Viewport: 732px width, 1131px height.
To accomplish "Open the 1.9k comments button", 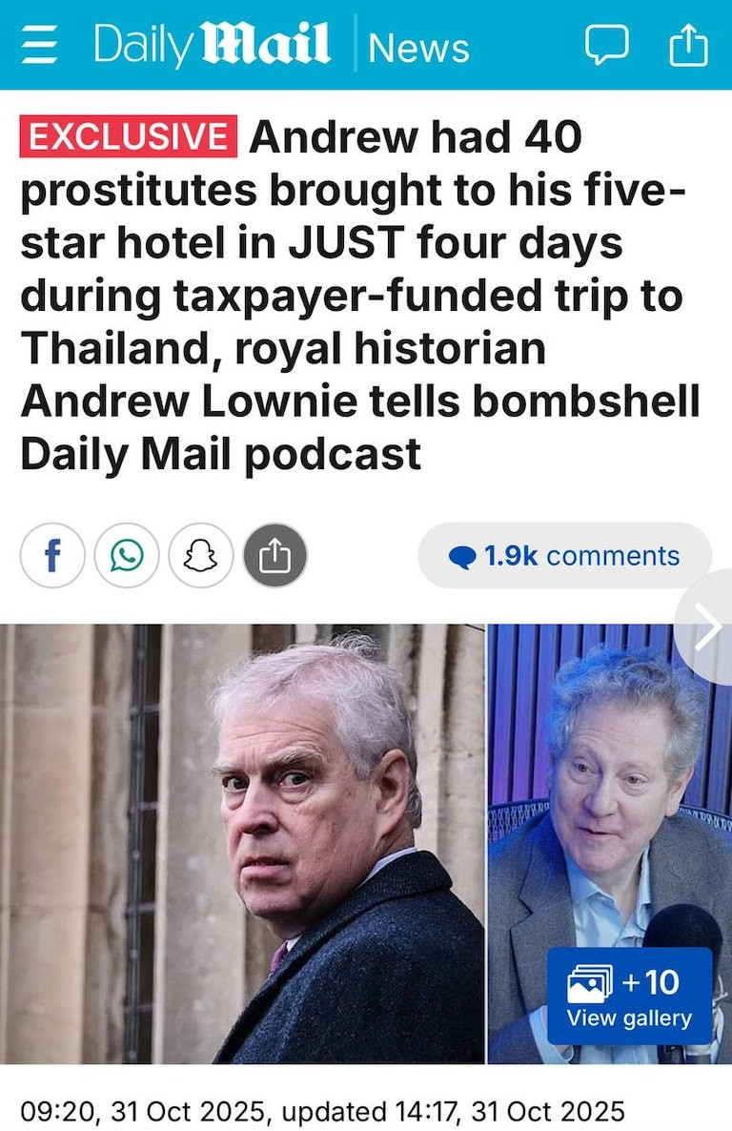I will coord(564,555).
